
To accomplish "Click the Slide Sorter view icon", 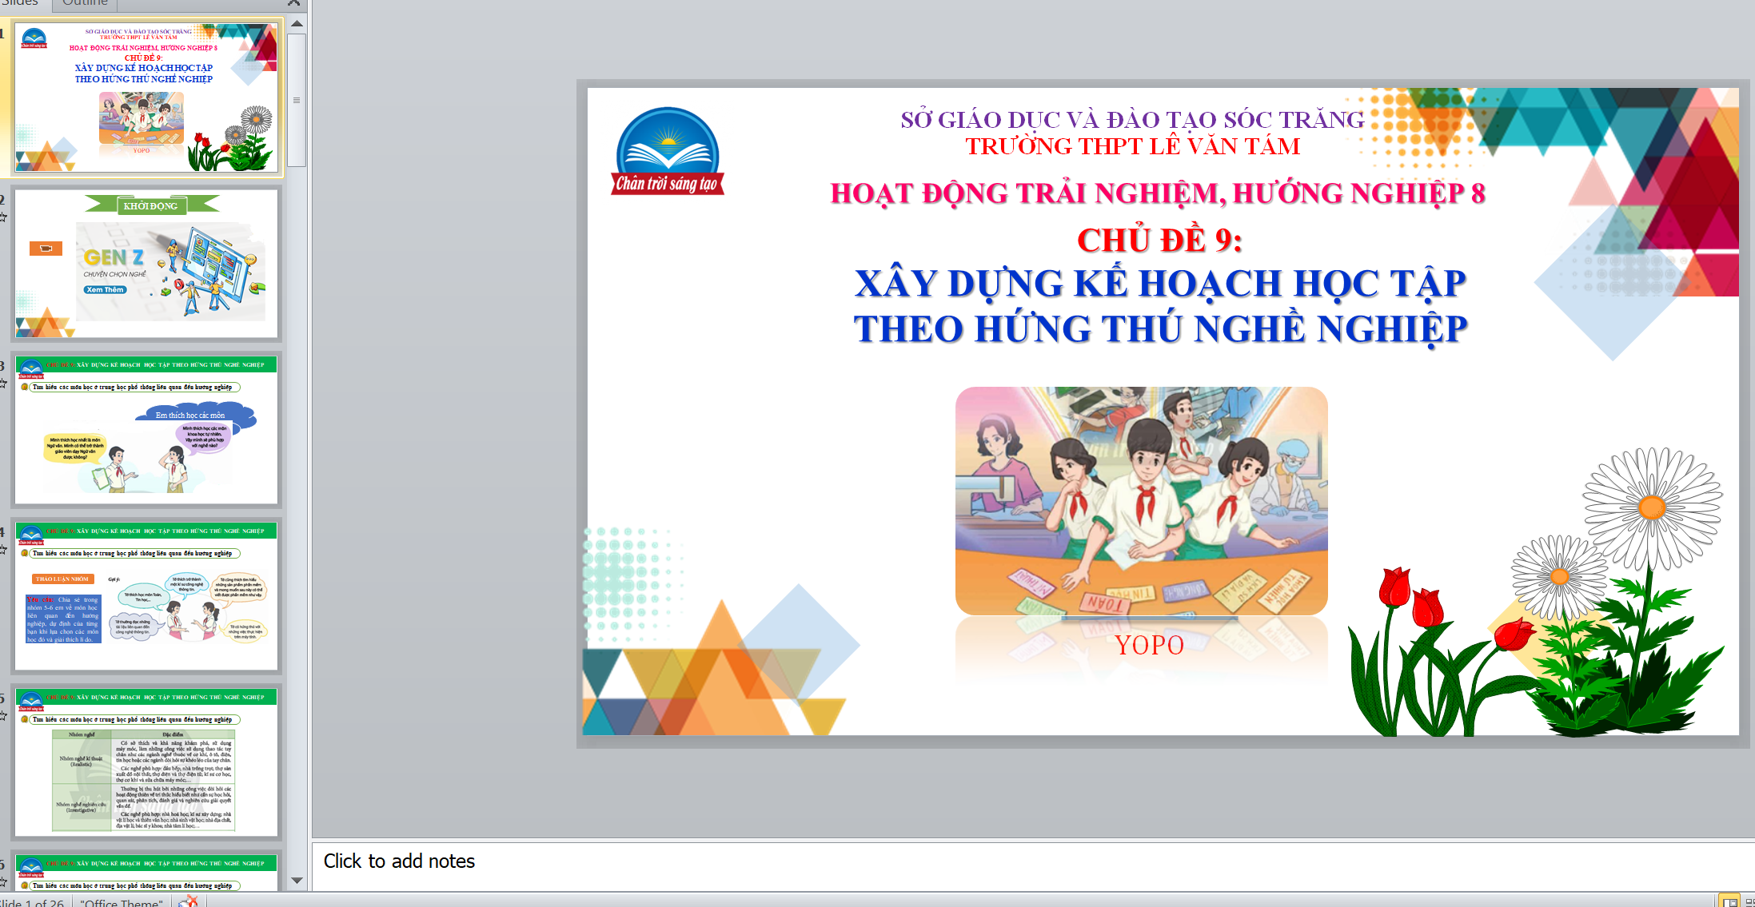I will 1749,901.
